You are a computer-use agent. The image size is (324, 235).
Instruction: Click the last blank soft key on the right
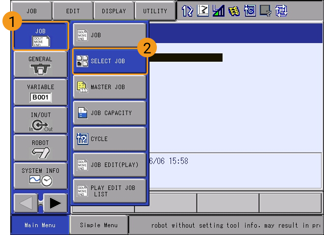pos(290,203)
